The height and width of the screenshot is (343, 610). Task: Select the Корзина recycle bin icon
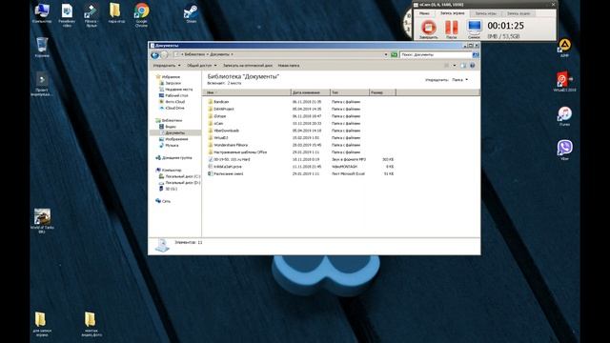coord(42,48)
